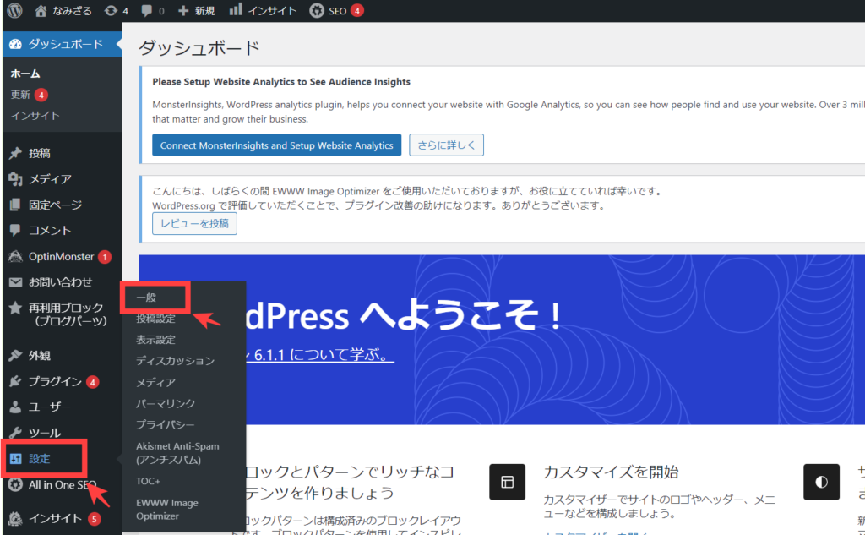Open メディア in the settings submenu
Screen dimensions: 865x535
(155, 382)
